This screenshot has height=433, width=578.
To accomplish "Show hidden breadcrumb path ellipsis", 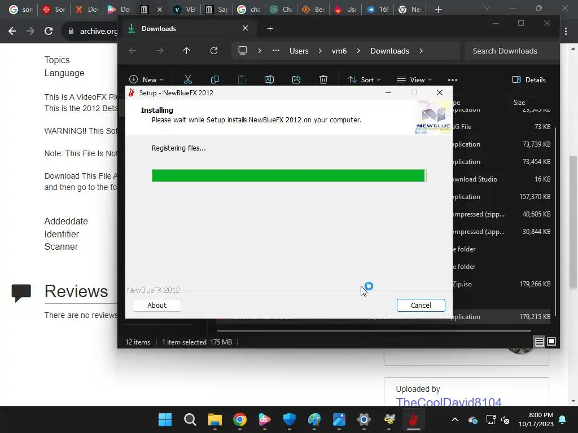I will tap(275, 51).
